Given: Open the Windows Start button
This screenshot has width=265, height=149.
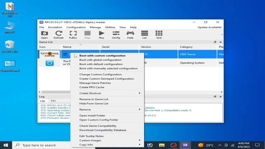Looking at the screenshot, I should point(6,145).
